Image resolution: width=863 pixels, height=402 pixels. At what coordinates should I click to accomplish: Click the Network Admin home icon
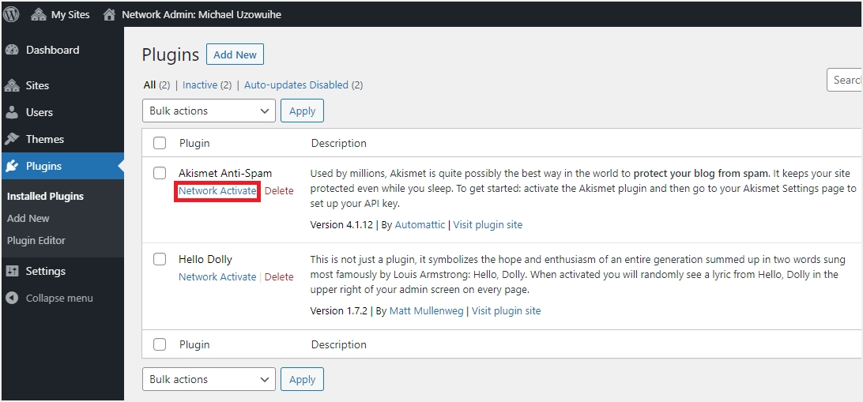point(109,14)
